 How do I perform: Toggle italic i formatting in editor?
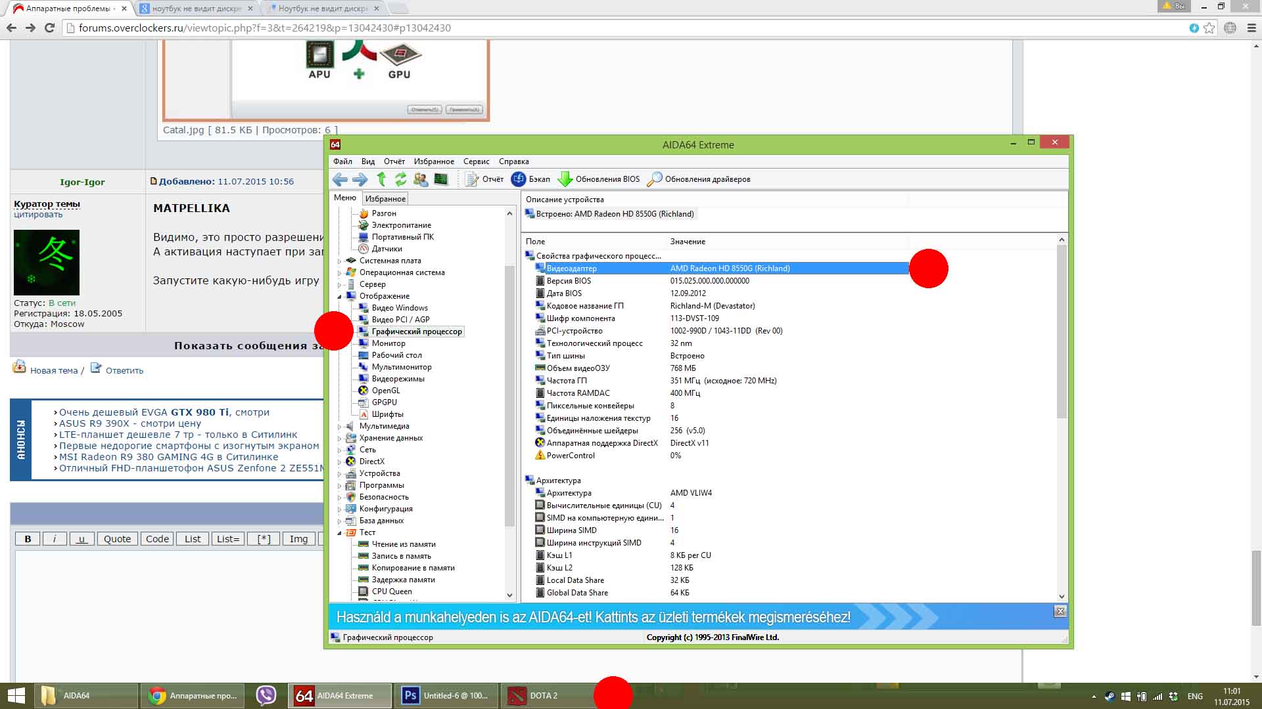pyautogui.click(x=55, y=539)
